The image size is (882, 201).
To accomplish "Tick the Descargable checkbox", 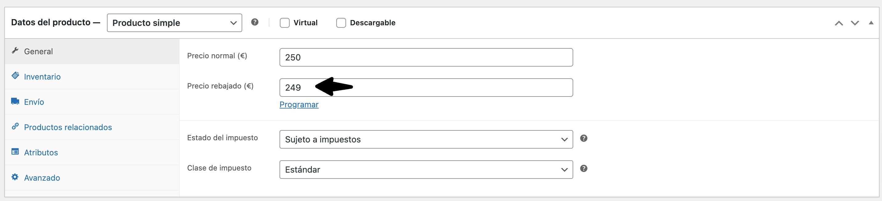I will (x=341, y=23).
